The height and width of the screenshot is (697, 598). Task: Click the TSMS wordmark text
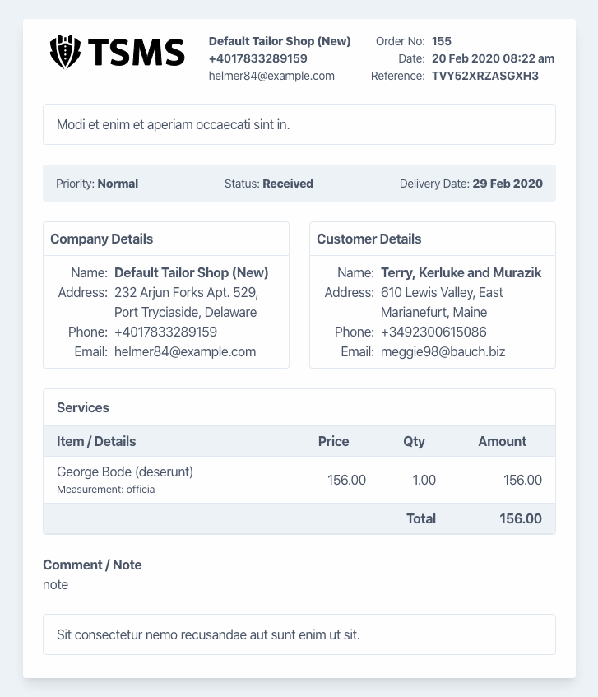(x=137, y=53)
